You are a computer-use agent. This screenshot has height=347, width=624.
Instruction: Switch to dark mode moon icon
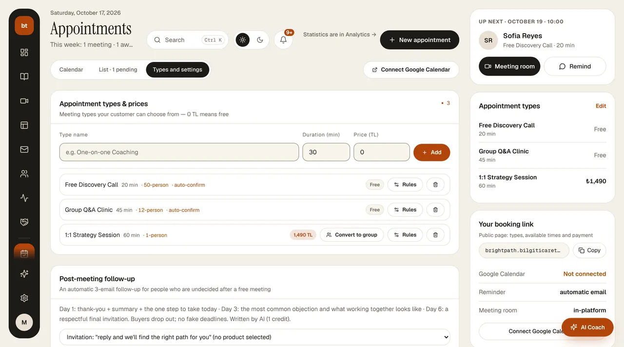pos(260,40)
